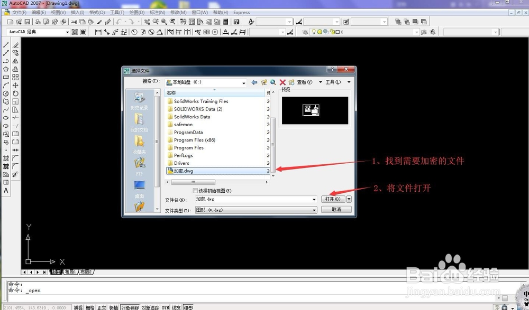Image resolution: width=529 pixels, height=310 pixels.
Task: Select the Hatch tool
Action: tap(6, 158)
